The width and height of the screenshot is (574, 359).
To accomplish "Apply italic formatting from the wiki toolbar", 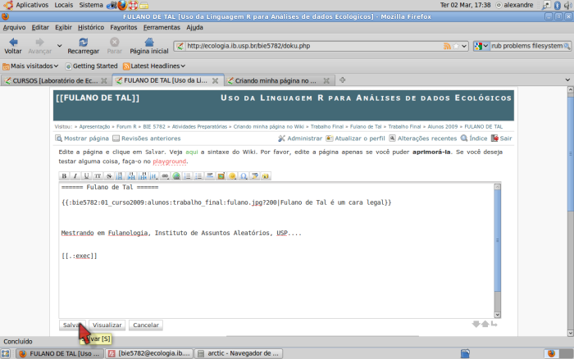I will tap(75, 176).
